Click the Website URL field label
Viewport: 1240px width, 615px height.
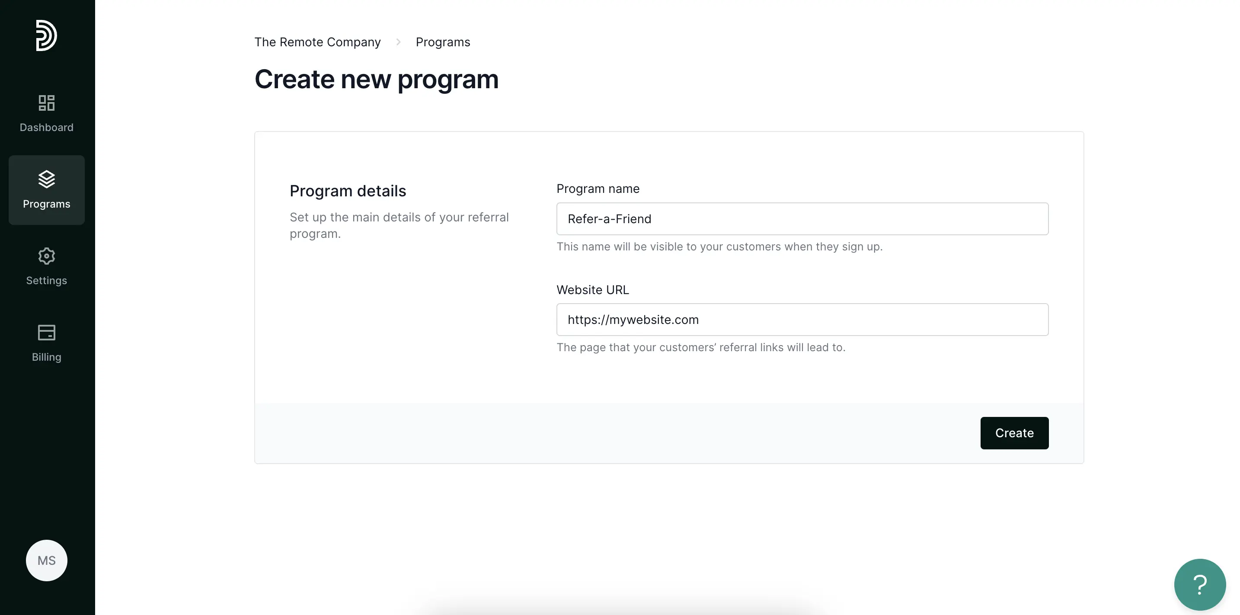pyautogui.click(x=593, y=289)
